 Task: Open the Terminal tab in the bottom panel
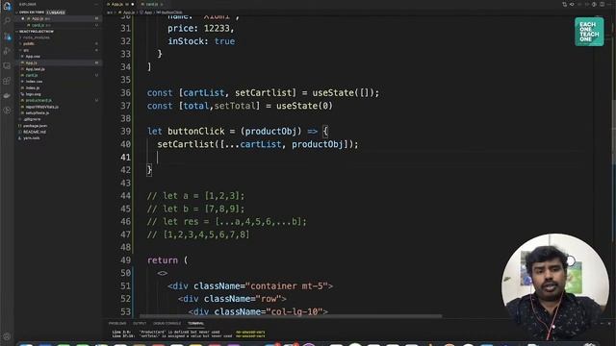pos(195,323)
